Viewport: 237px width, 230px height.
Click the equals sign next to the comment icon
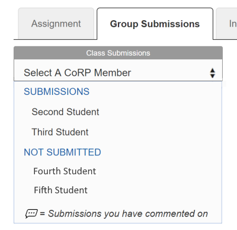click(43, 214)
